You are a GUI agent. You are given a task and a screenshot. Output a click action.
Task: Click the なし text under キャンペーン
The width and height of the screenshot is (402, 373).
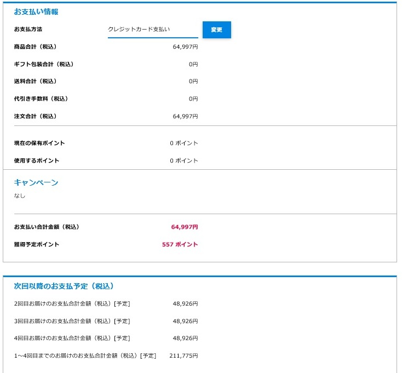[x=20, y=196]
